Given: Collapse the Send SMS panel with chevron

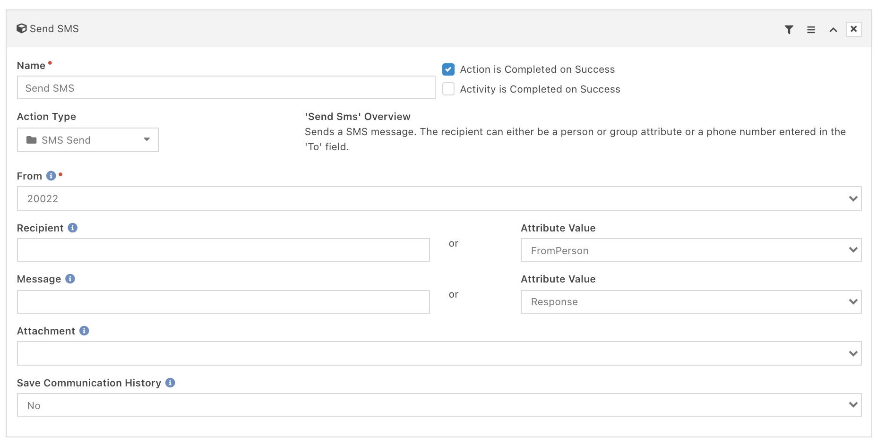Looking at the screenshot, I should [x=833, y=30].
